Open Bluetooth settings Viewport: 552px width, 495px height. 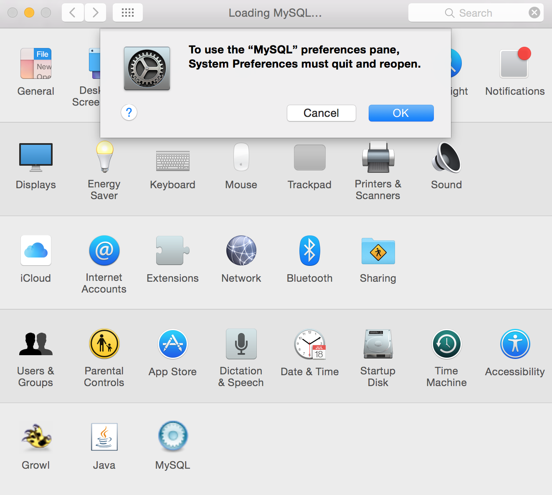[x=309, y=250]
